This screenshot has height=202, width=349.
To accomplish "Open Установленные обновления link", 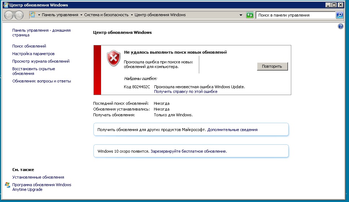I will 38,178.
